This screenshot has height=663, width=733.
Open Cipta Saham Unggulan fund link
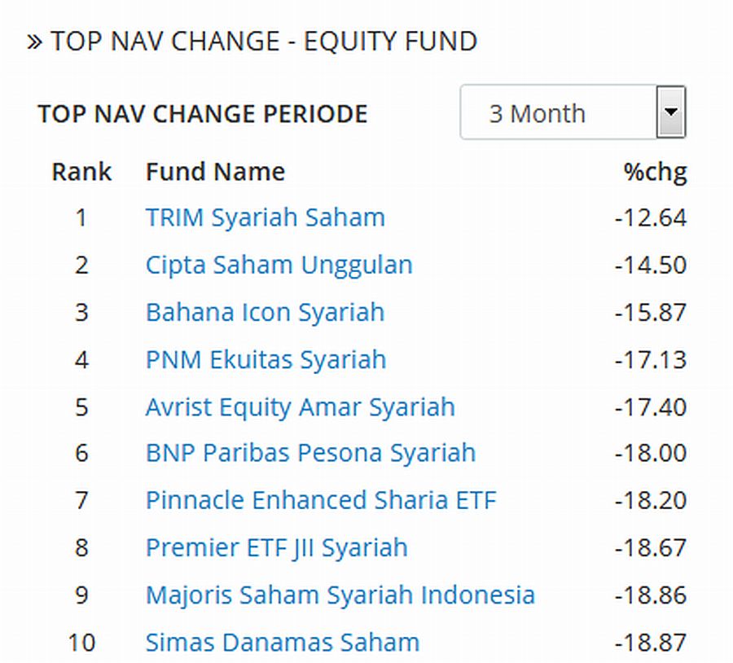[x=279, y=265]
